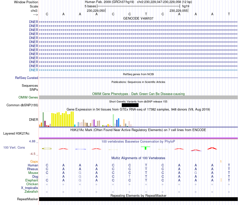238x205 pixels.
Task: Select the Mouse alignment row label
Action: click(33, 173)
